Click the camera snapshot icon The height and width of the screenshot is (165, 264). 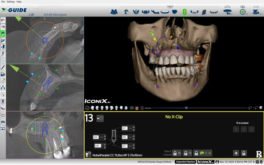pyautogui.click(x=3, y=122)
